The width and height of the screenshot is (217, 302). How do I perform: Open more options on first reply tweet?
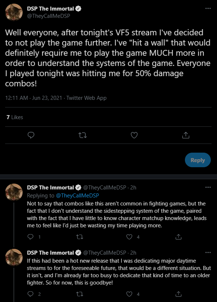coord(208,187)
